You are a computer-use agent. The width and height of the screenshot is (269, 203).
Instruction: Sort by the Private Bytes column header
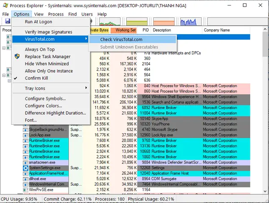(x=100, y=30)
